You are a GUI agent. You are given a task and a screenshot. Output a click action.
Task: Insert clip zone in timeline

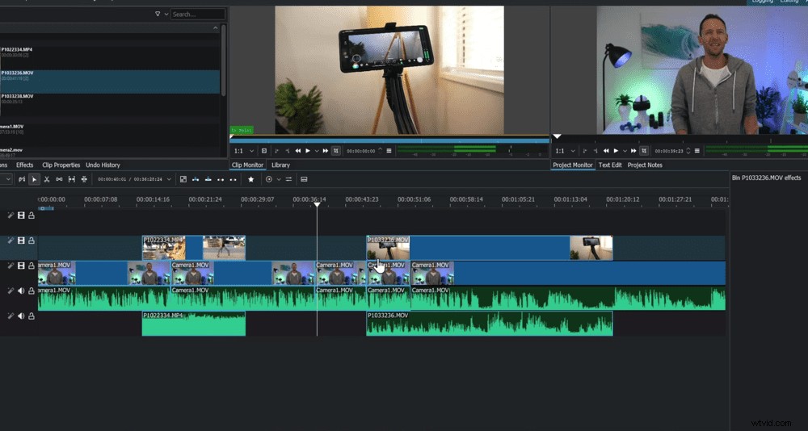coord(196,179)
